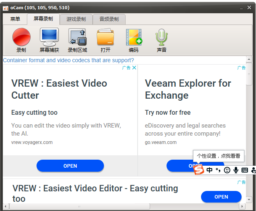Screen dimensions: 256x211
Task: Click 'Try now for free' subtitle text
Action: click(168, 112)
